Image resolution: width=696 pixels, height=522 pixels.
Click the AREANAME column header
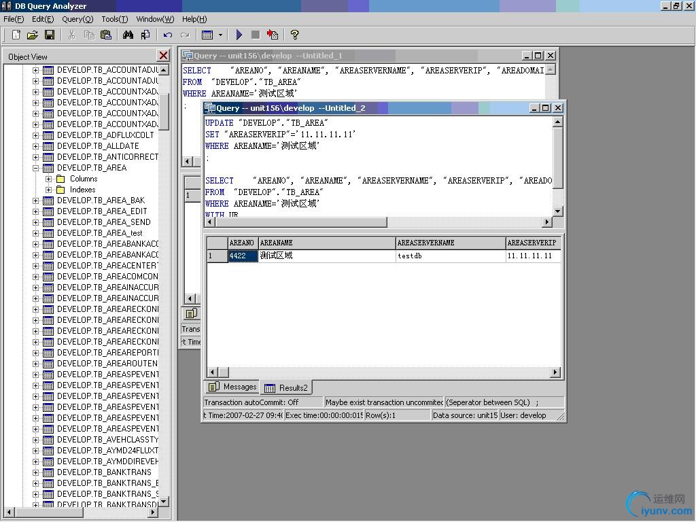point(327,243)
